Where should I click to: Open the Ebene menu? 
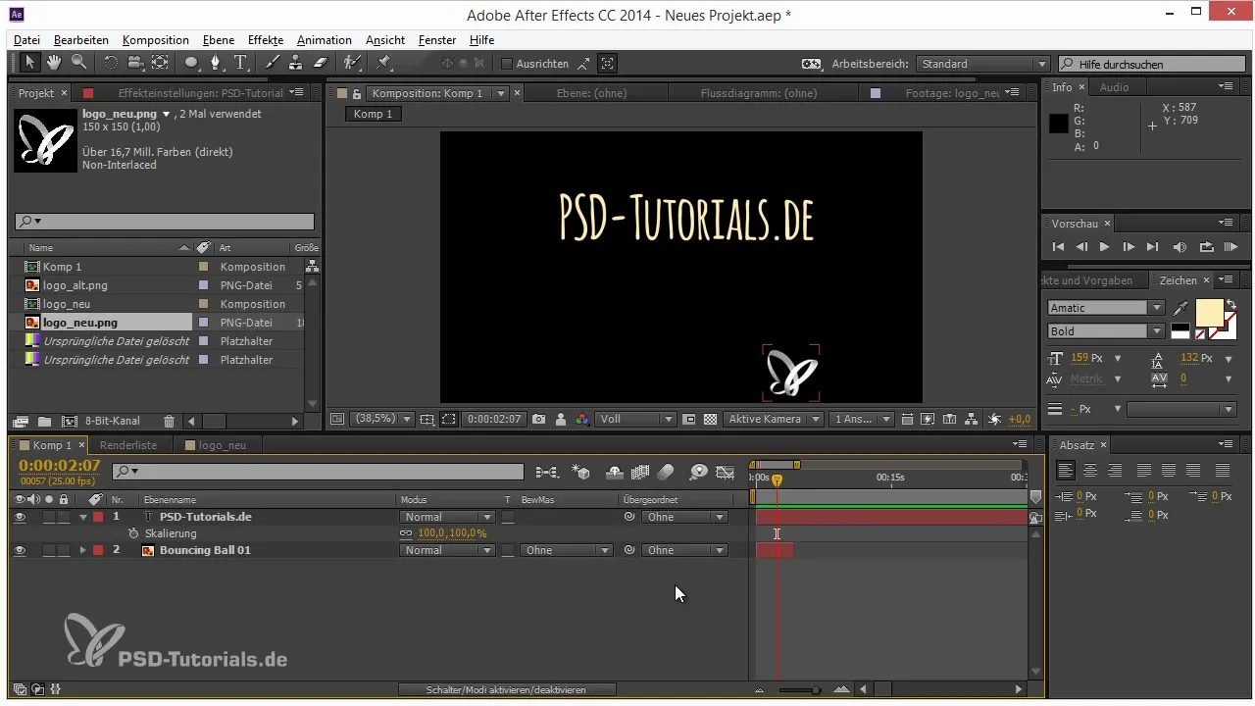(x=219, y=40)
